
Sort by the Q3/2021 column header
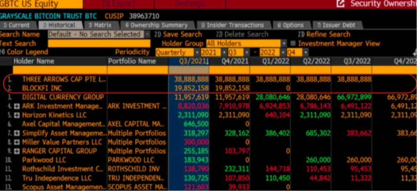coord(189,61)
